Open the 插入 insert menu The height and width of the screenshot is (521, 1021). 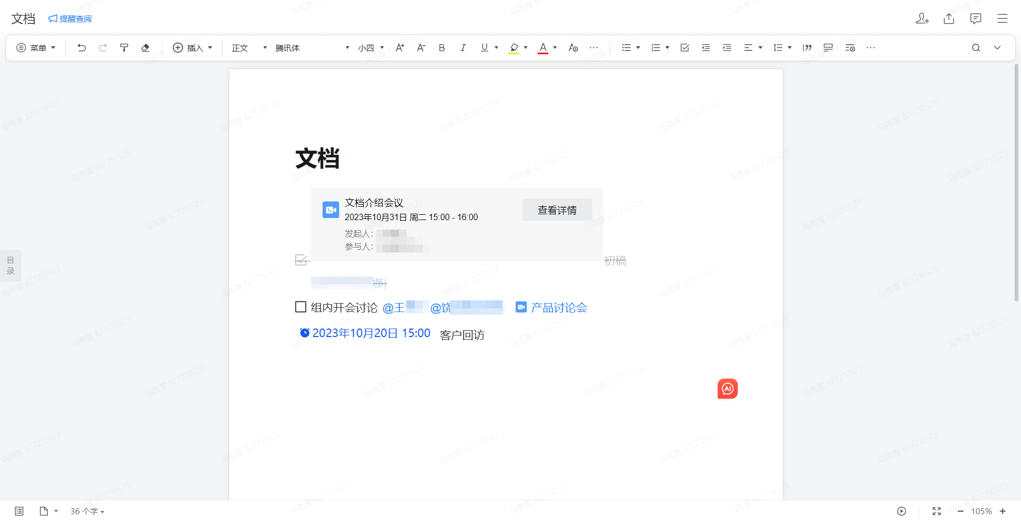[193, 48]
